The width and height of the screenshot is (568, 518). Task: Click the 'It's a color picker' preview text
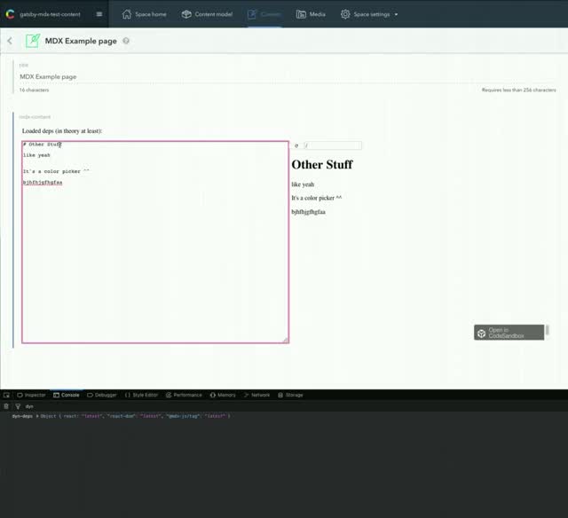point(317,198)
